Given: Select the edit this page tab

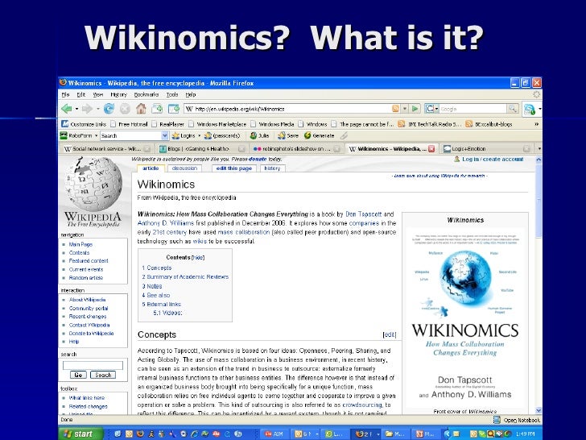Looking at the screenshot, I should 234,168.
